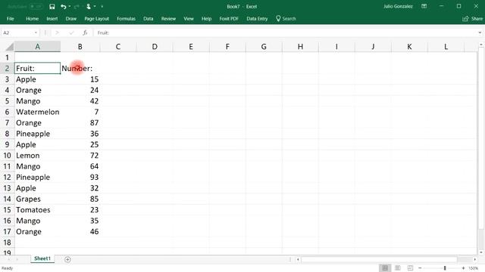Open the Undo history dropdown arrow
485x272 pixels.
click(x=70, y=7)
